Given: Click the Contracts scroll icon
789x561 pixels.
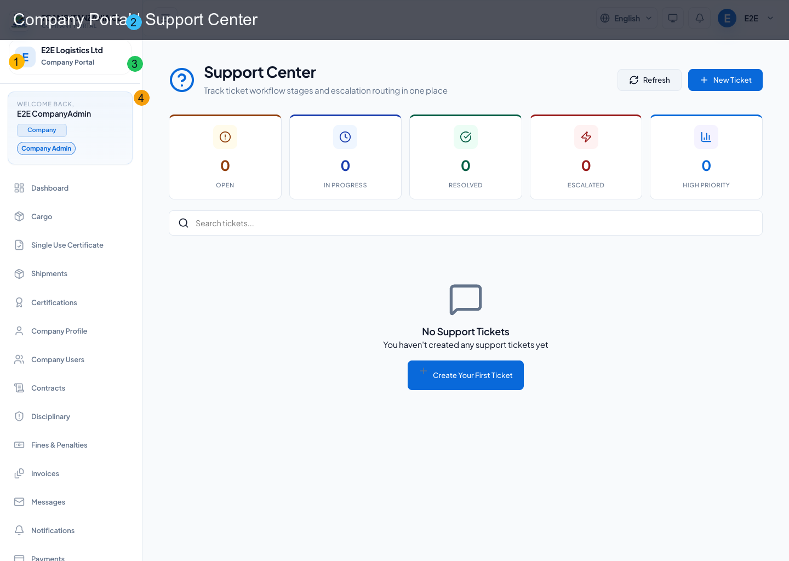Looking at the screenshot, I should [19, 388].
